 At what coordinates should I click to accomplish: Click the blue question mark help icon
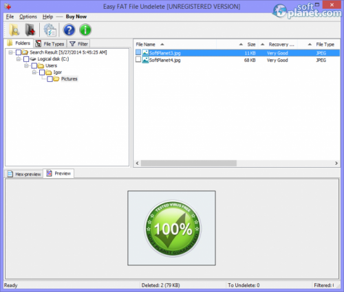pos(69,30)
